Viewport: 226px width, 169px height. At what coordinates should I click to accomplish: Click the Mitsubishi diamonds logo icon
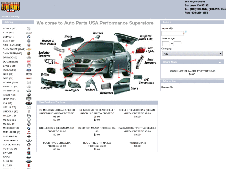tap(29, 132)
